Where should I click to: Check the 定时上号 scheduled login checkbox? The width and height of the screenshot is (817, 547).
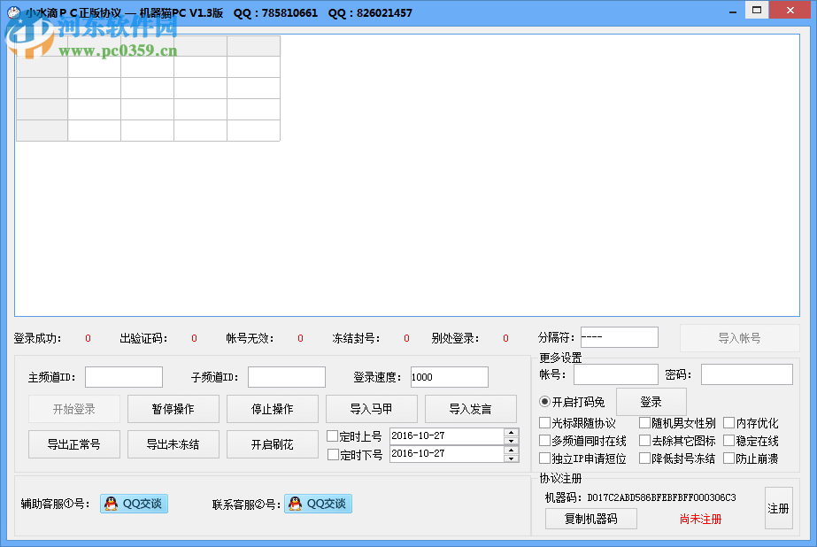tap(332, 435)
